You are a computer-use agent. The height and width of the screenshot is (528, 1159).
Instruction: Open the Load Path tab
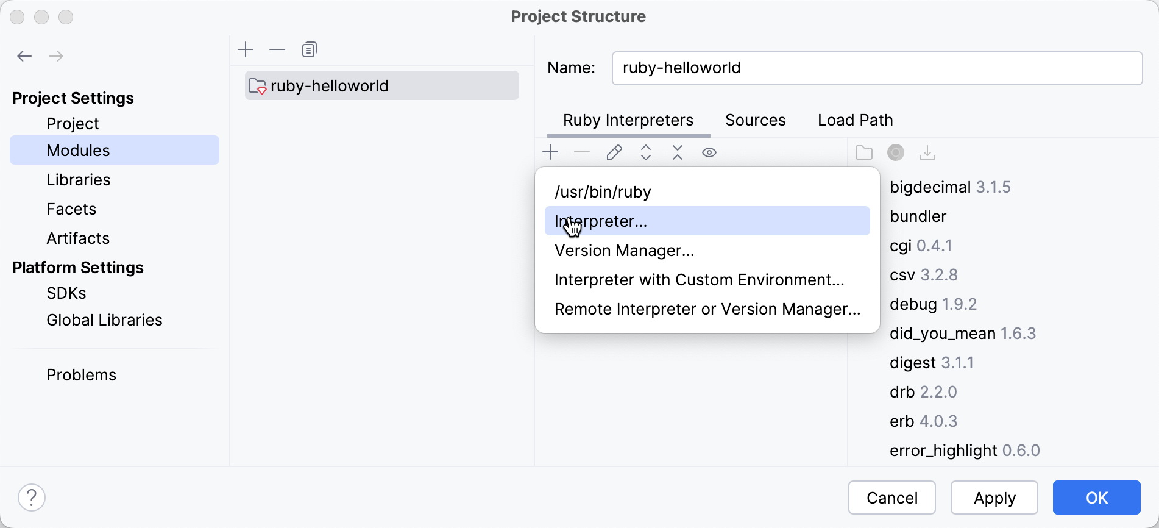pyautogui.click(x=855, y=120)
